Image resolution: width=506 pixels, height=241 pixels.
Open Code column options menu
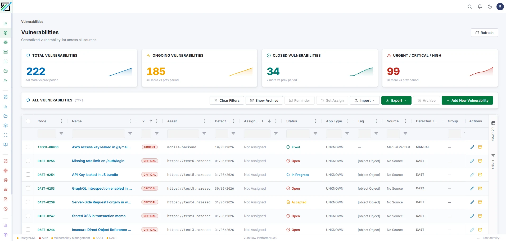(61, 121)
